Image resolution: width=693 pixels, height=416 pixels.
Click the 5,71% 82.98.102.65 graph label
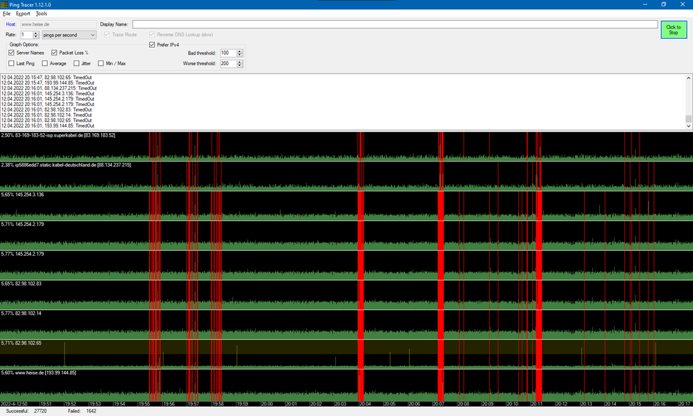pos(22,343)
